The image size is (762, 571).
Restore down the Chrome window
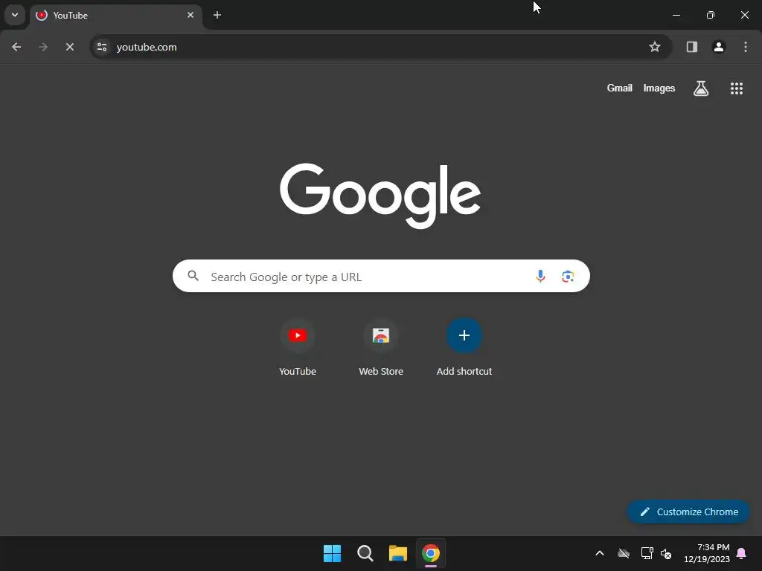point(711,15)
